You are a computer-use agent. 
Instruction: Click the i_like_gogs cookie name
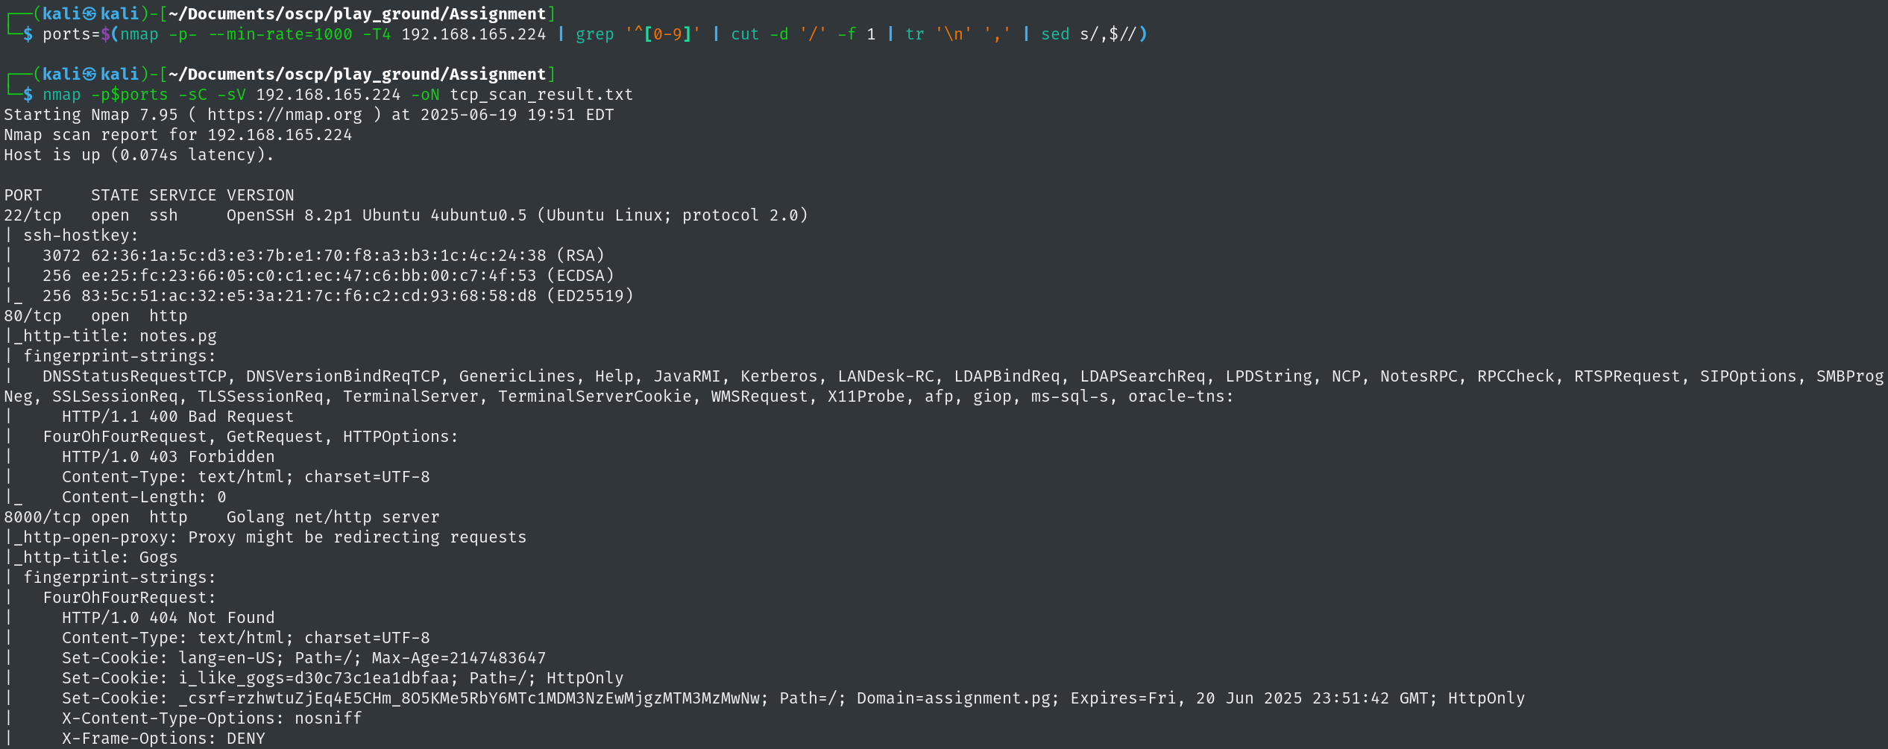236,678
